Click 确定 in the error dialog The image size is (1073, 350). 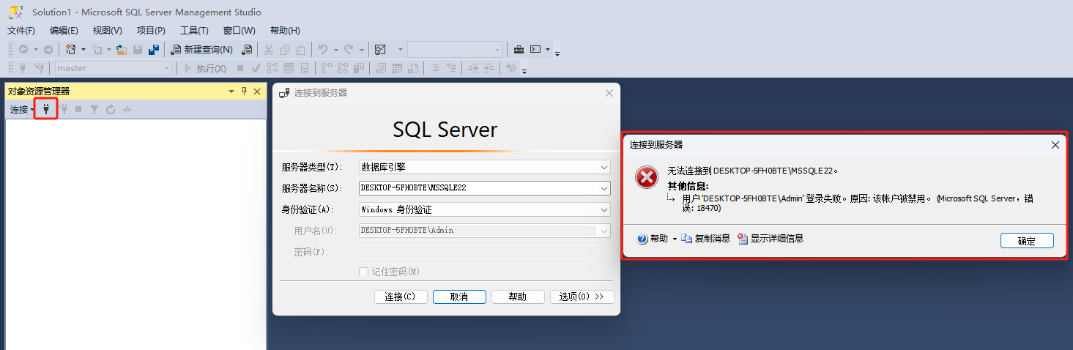click(1027, 241)
